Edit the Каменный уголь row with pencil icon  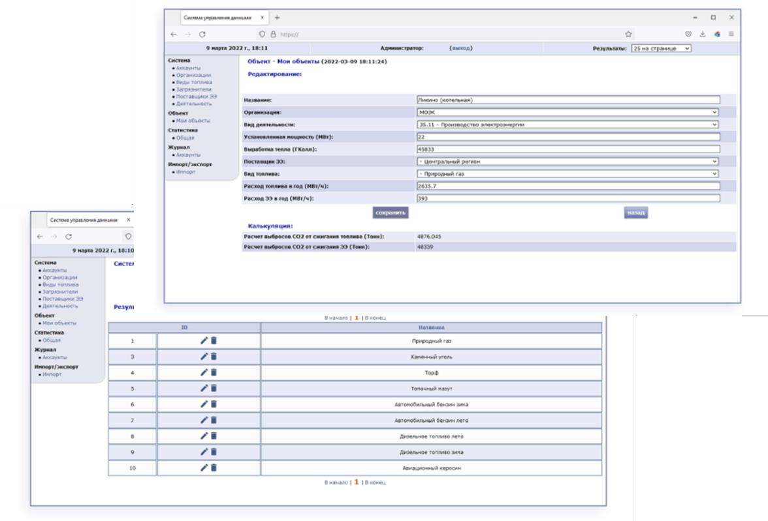[x=204, y=357]
